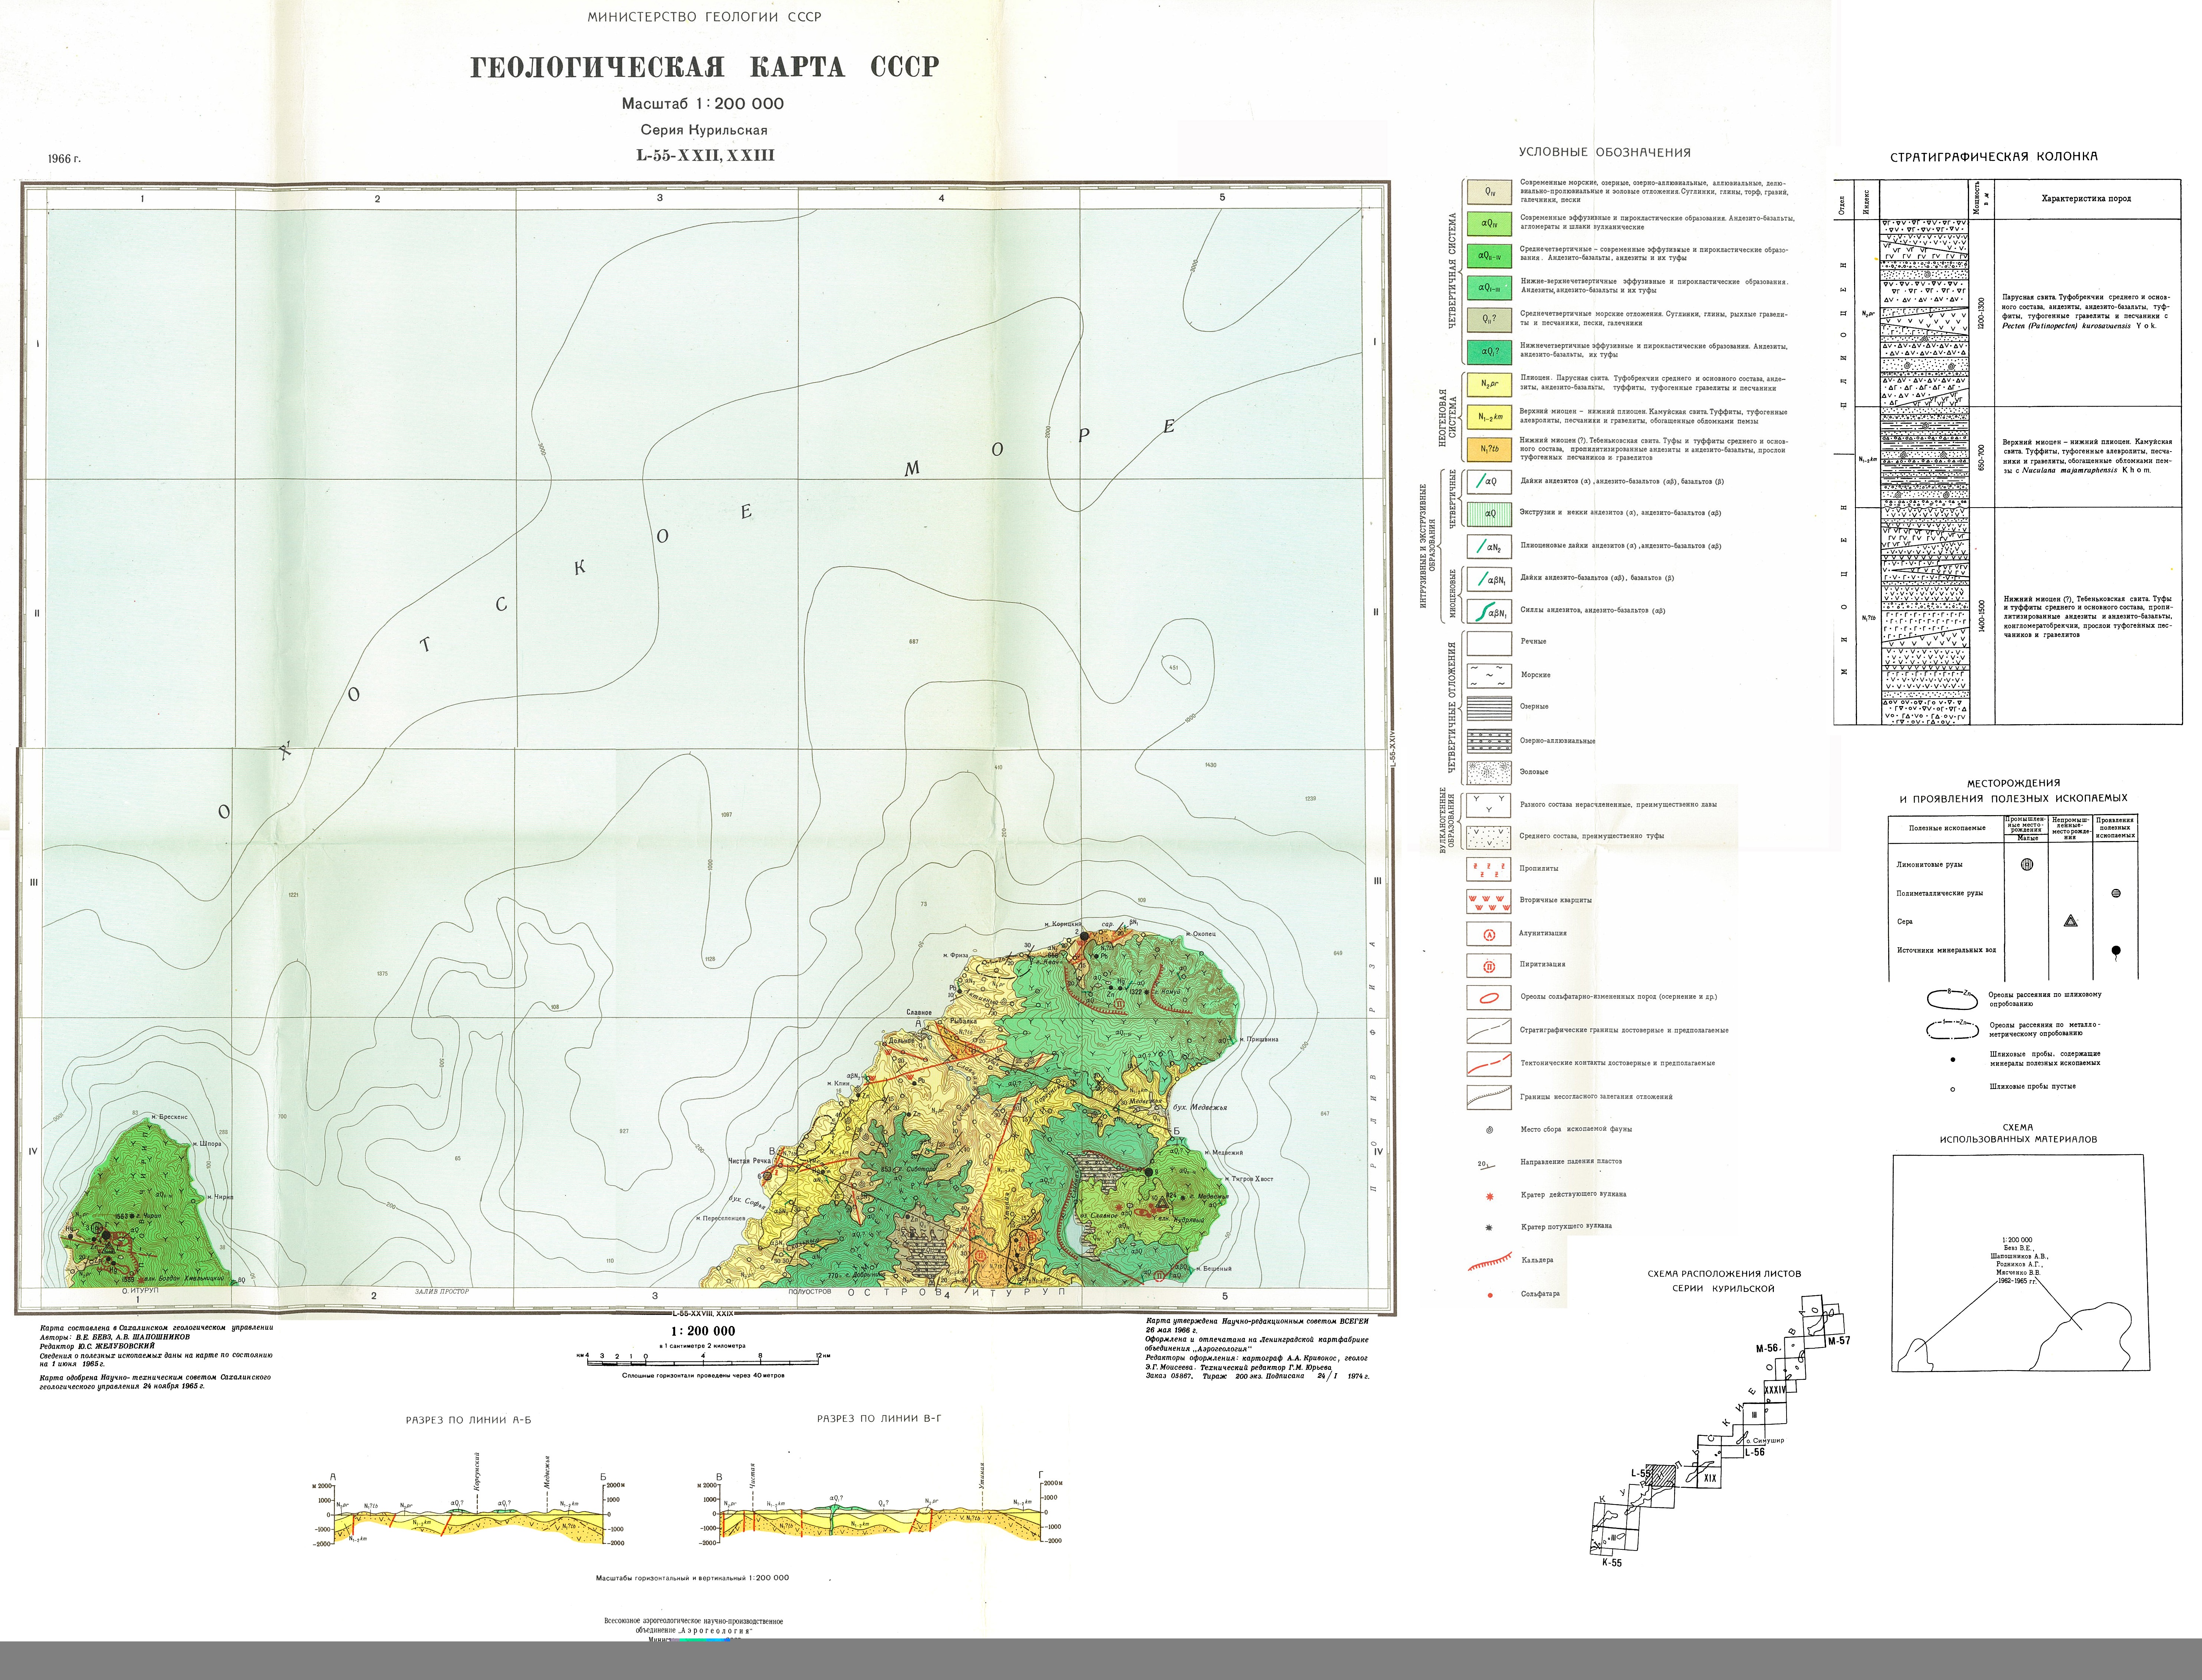Image resolution: width=2202 pixels, height=1680 pixels.
Task: Click the red Сольфатара dot symbol
Action: coord(1491,1295)
